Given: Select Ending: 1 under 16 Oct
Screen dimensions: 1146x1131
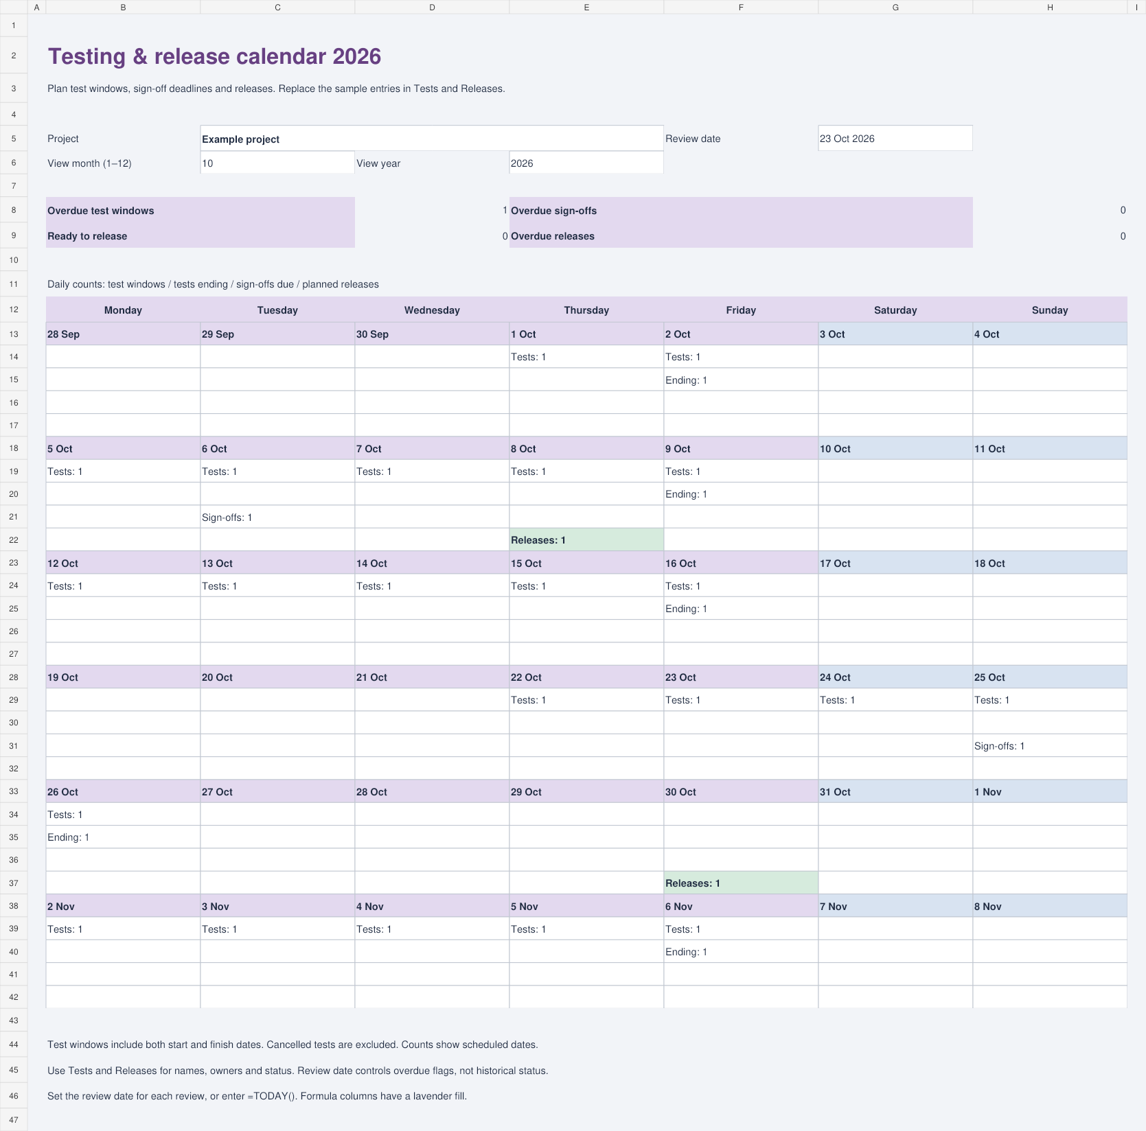Looking at the screenshot, I should [741, 609].
